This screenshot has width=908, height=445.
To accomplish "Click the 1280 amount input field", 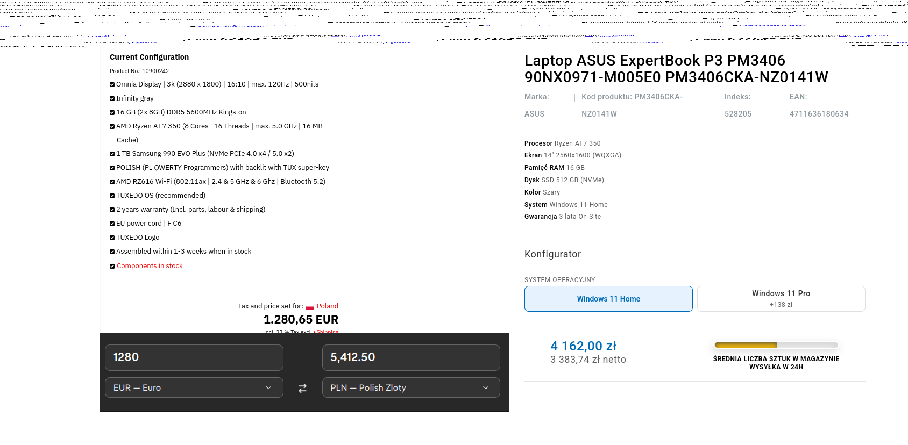I will coord(194,357).
